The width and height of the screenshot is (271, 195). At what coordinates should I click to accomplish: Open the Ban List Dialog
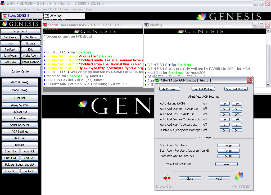pos(203,89)
